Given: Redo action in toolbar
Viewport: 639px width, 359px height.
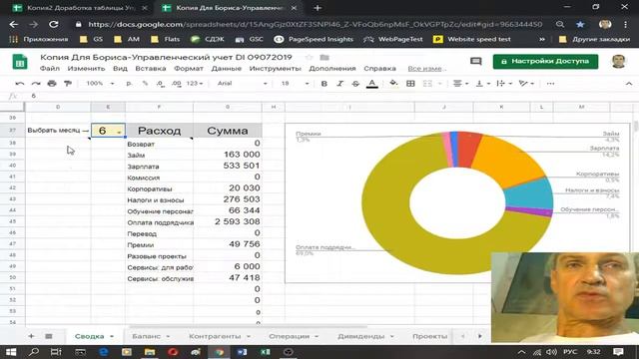Looking at the screenshot, I should pos(36,84).
